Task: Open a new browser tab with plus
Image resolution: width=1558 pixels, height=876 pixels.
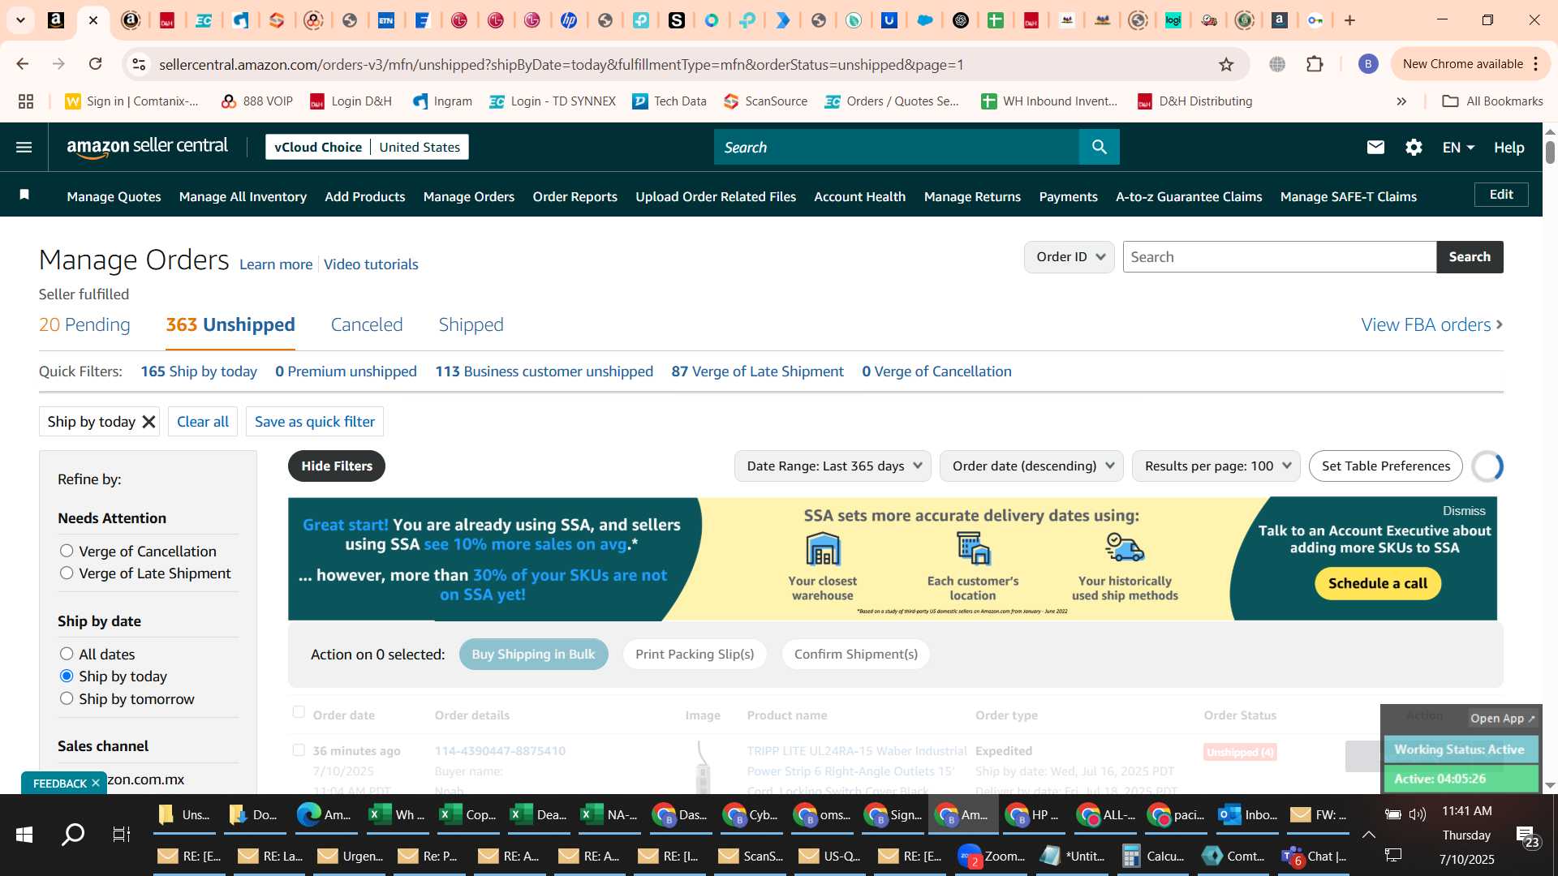Action: point(1349,20)
